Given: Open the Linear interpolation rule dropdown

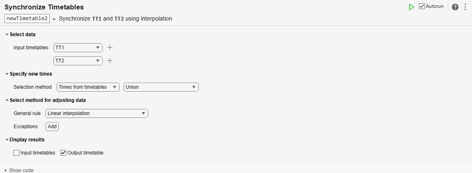Looking at the screenshot, I should (x=97, y=113).
